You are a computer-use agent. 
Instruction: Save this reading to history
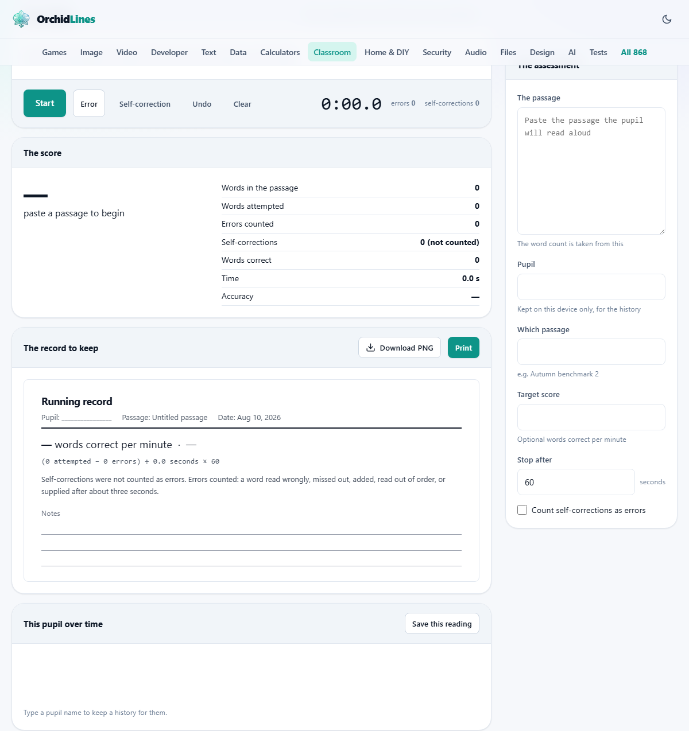tap(442, 624)
